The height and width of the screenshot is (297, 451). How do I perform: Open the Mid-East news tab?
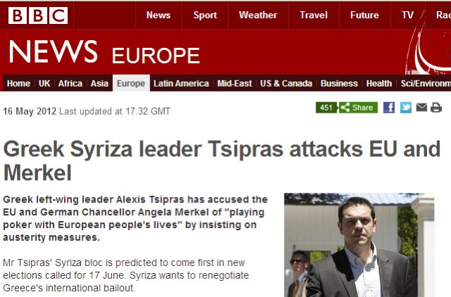pyautogui.click(x=235, y=83)
